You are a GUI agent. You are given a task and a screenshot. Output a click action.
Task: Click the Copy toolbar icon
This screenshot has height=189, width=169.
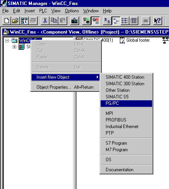click(x=54, y=21)
